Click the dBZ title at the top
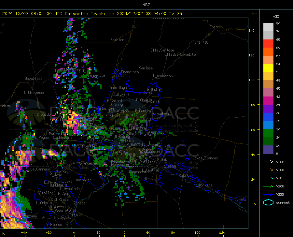Screen dimensions: 293x237 click(x=146, y=5)
